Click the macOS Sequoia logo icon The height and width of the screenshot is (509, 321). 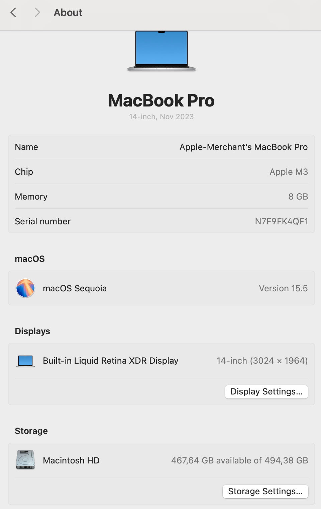coord(25,288)
